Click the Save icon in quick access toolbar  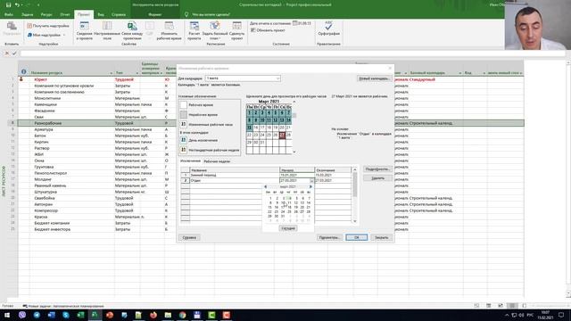click(x=8, y=4)
